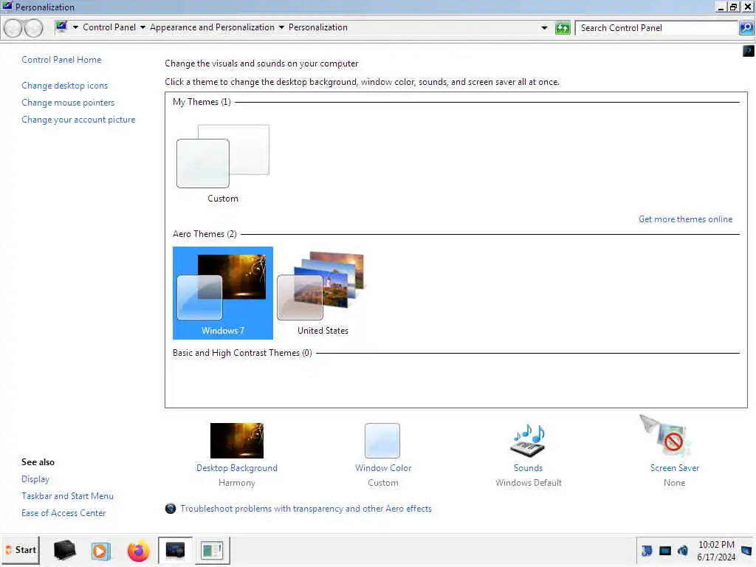The height and width of the screenshot is (567, 756).
Task: Click Basic and High Contrast Themes (0) header
Action: [242, 352]
